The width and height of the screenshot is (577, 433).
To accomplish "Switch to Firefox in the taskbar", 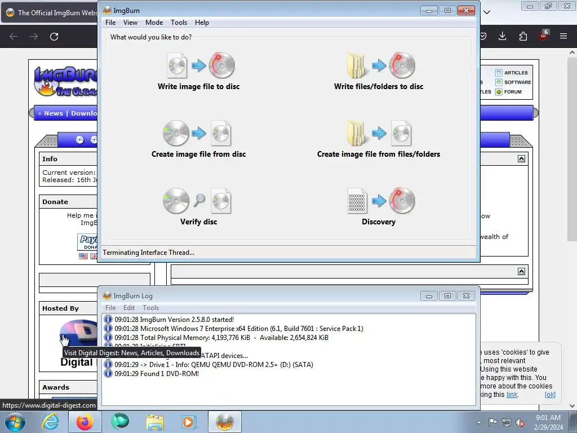I will (x=85, y=422).
